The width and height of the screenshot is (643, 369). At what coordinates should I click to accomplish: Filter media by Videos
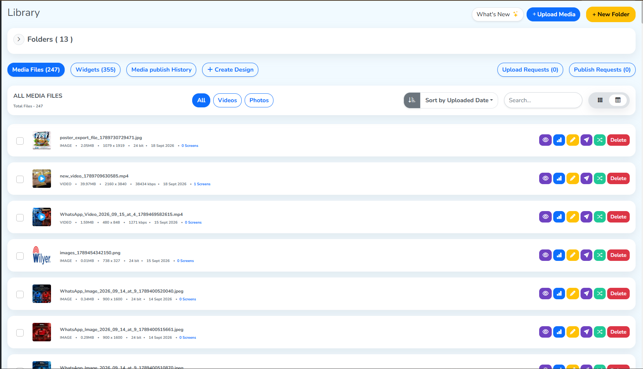coord(227,100)
